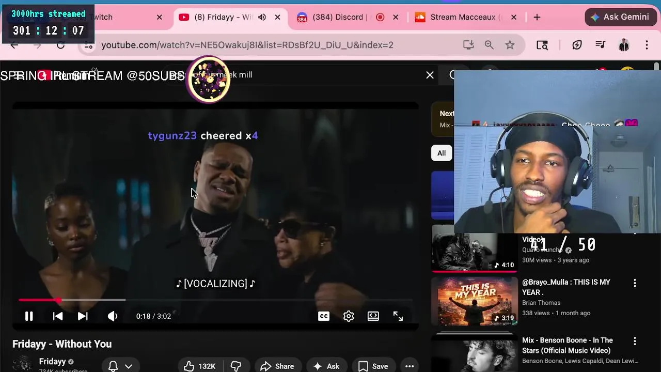This screenshot has width=661, height=372.
Task: Seek along the red video progress bar
Action: click(x=215, y=300)
